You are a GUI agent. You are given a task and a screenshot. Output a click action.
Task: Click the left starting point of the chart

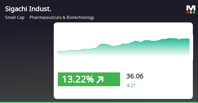tap(58, 52)
